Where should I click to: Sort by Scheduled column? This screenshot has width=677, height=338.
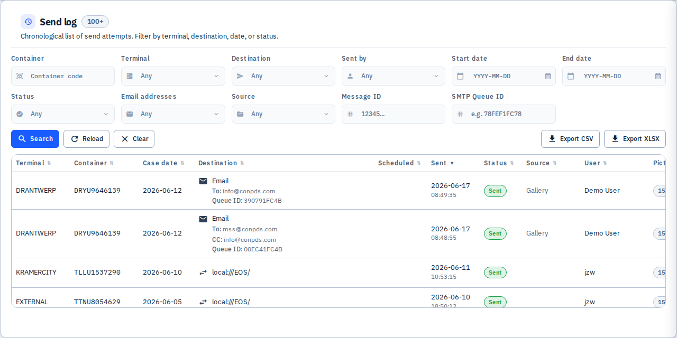399,163
